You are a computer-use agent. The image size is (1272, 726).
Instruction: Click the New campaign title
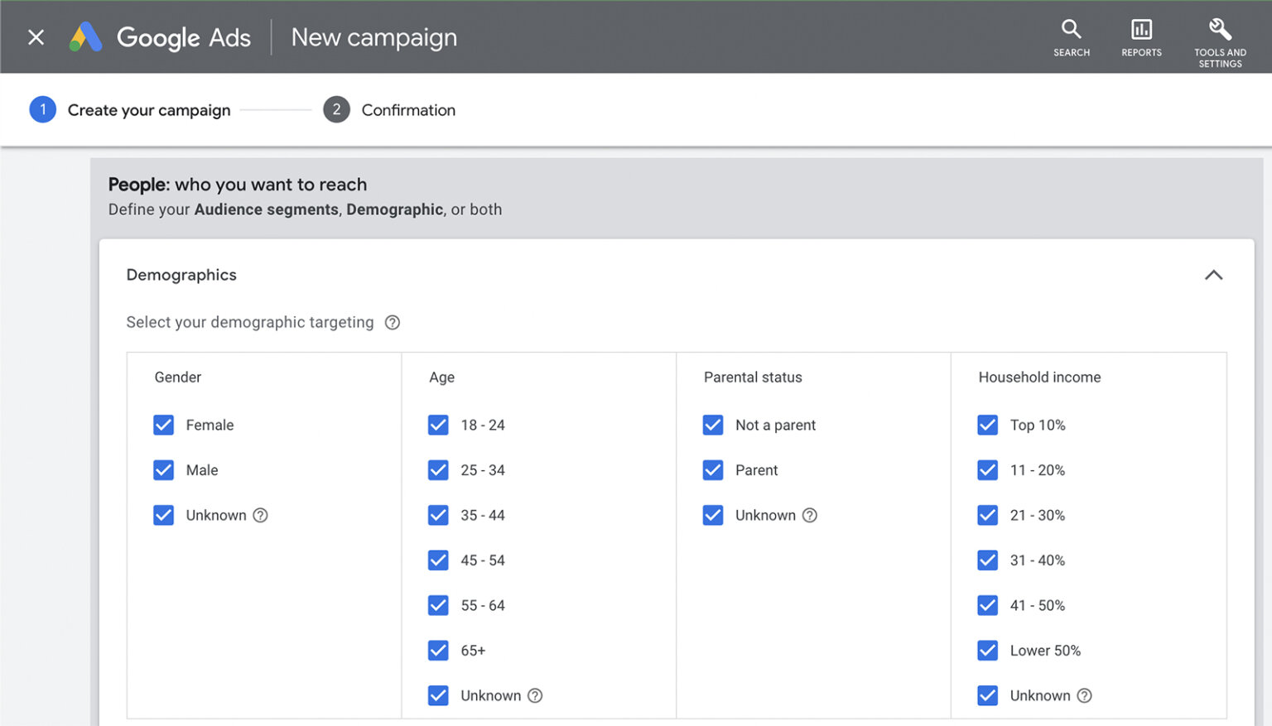coord(373,36)
